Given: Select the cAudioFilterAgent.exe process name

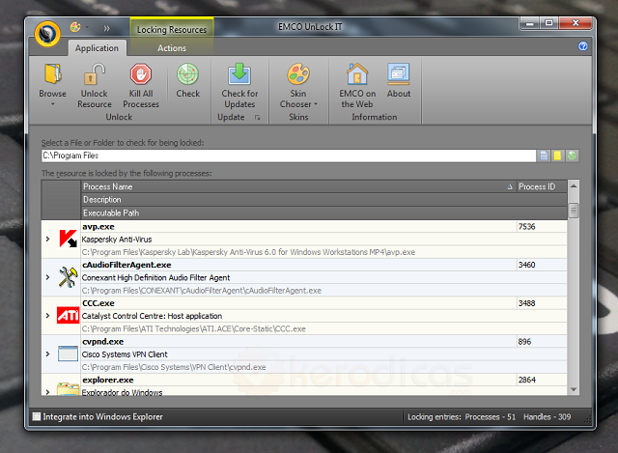Looking at the screenshot, I should pos(126,265).
